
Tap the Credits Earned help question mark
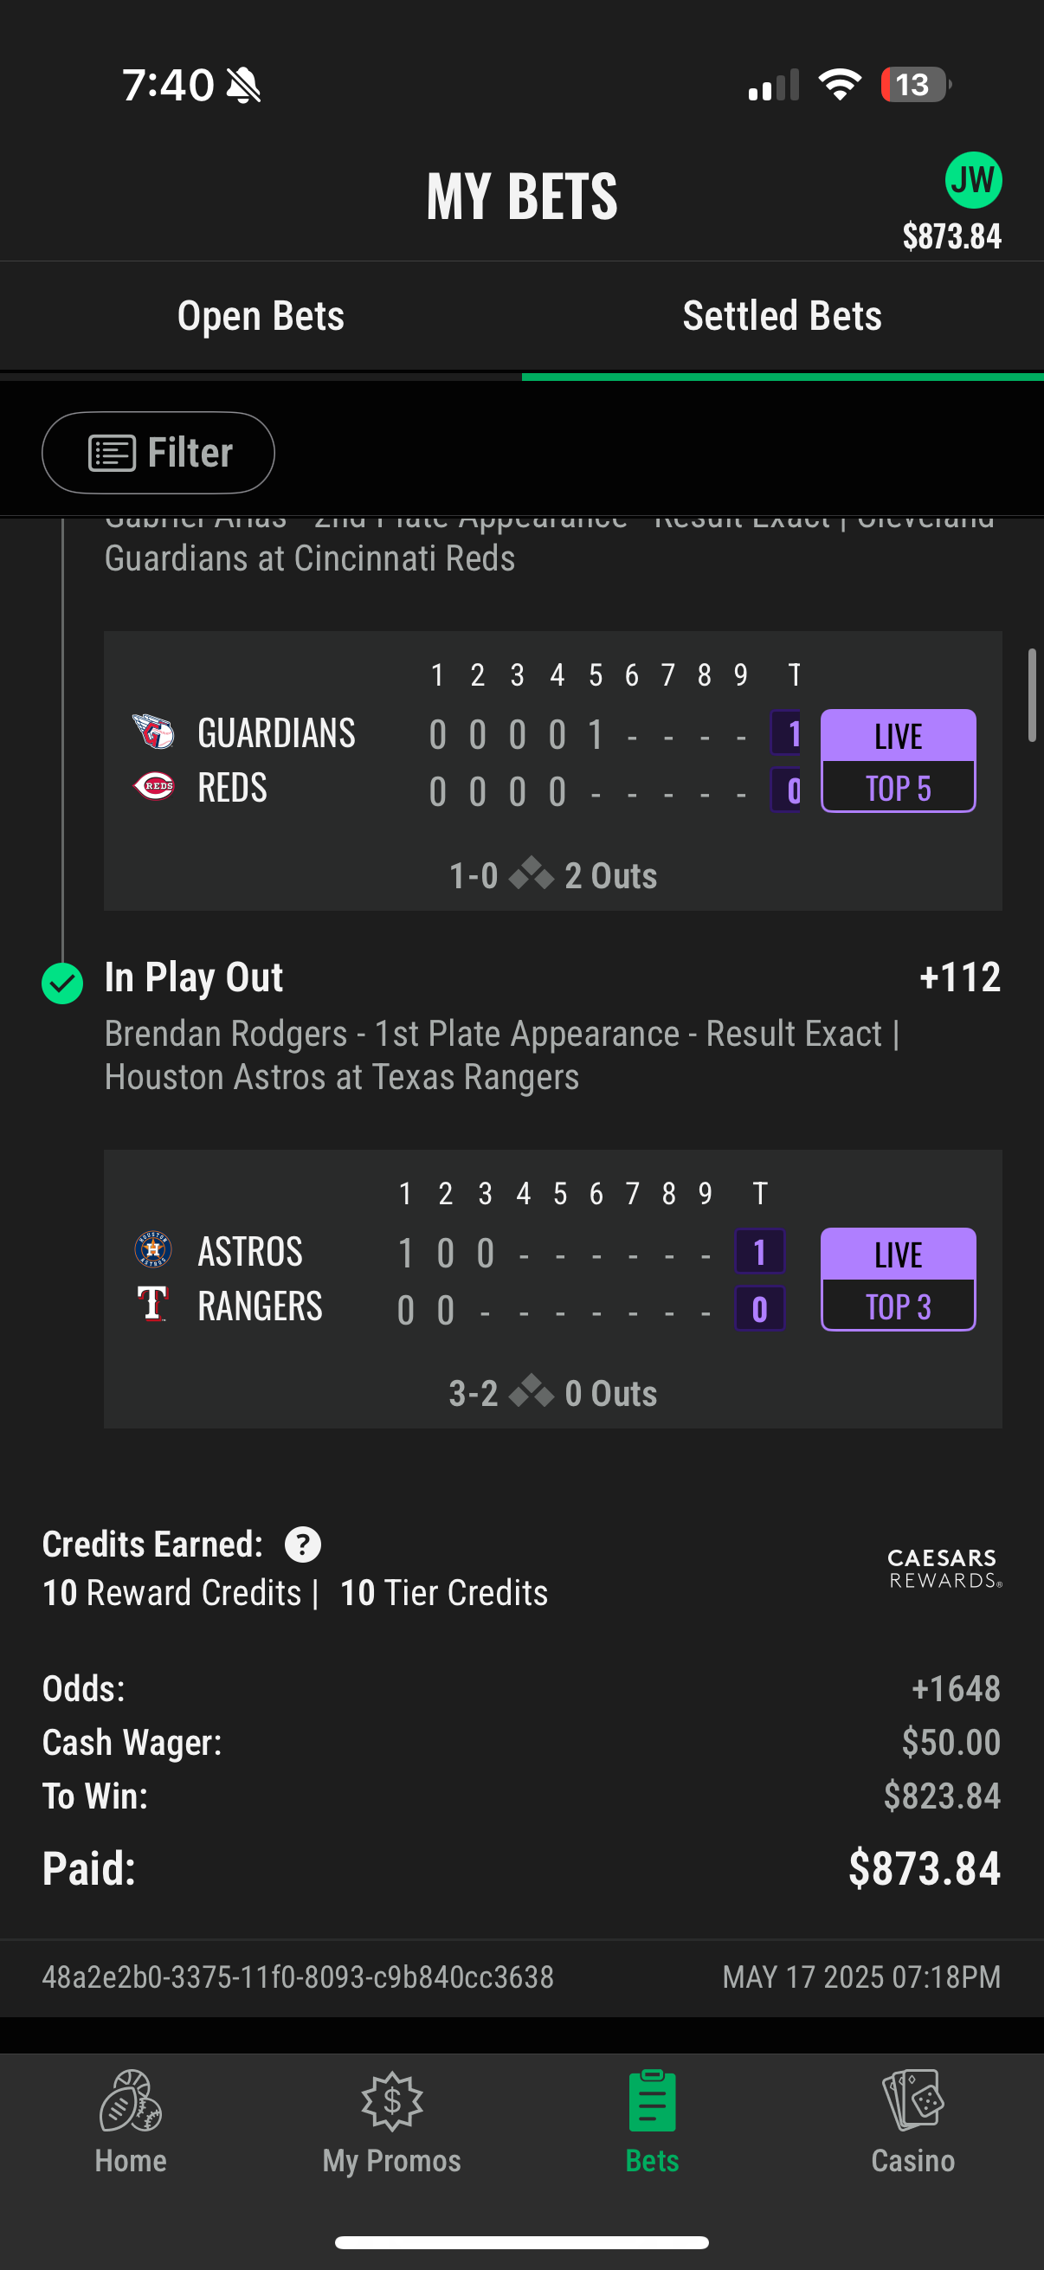click(x=303, y=1545)
